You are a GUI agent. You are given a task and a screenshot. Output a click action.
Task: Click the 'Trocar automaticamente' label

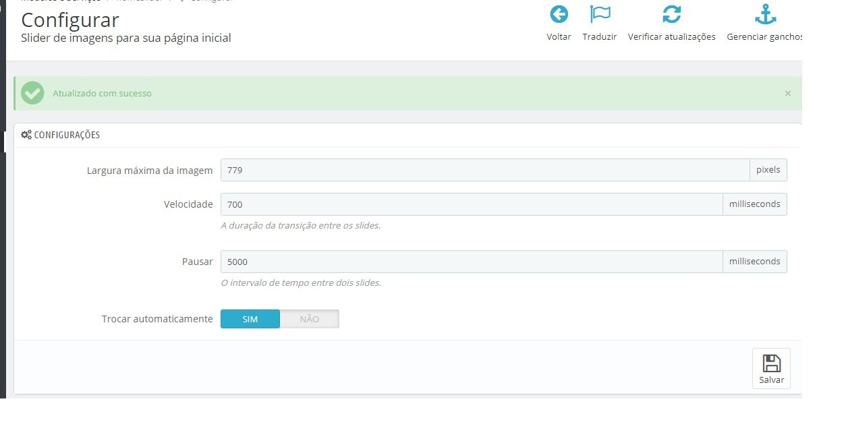157,319
